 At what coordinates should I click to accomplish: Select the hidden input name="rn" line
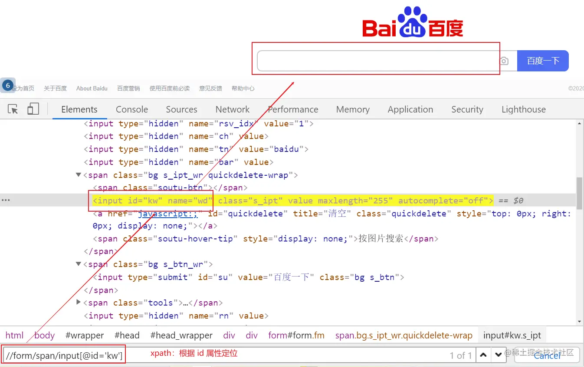coord(176,315)
